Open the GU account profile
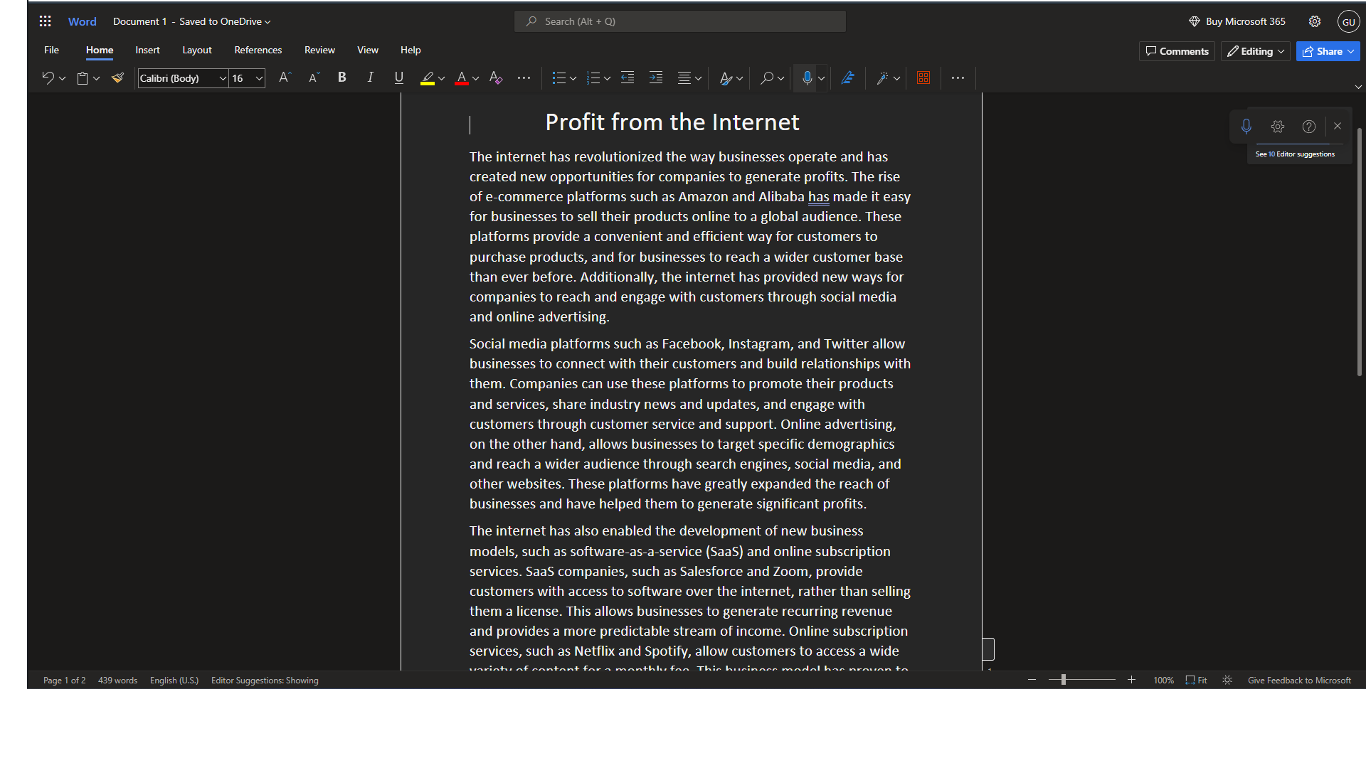 pyautogui.click(x=1348, y=21)
